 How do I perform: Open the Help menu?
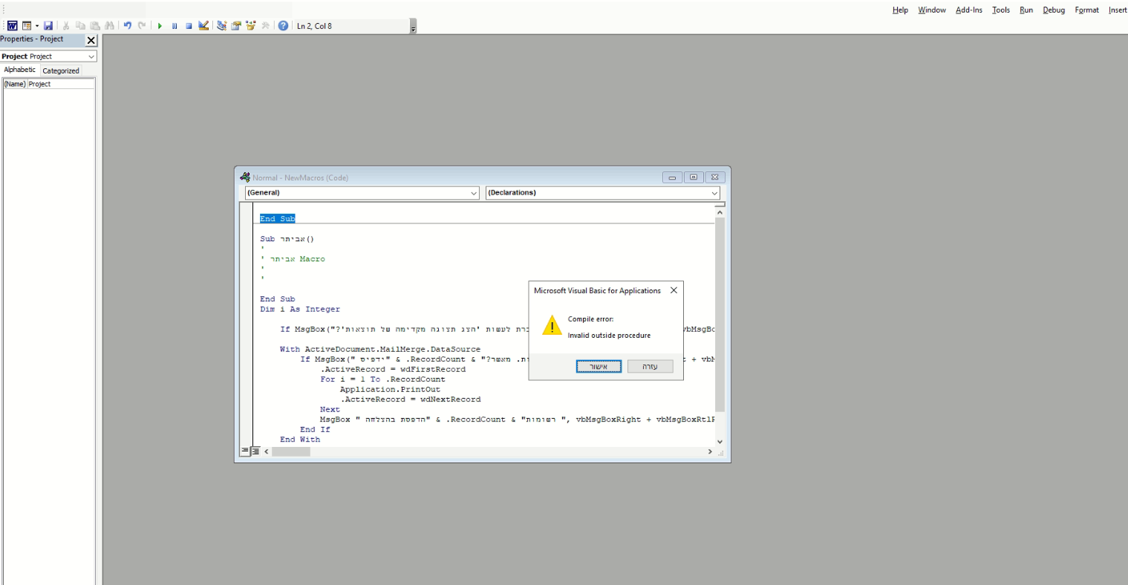(x=900, y=10)
